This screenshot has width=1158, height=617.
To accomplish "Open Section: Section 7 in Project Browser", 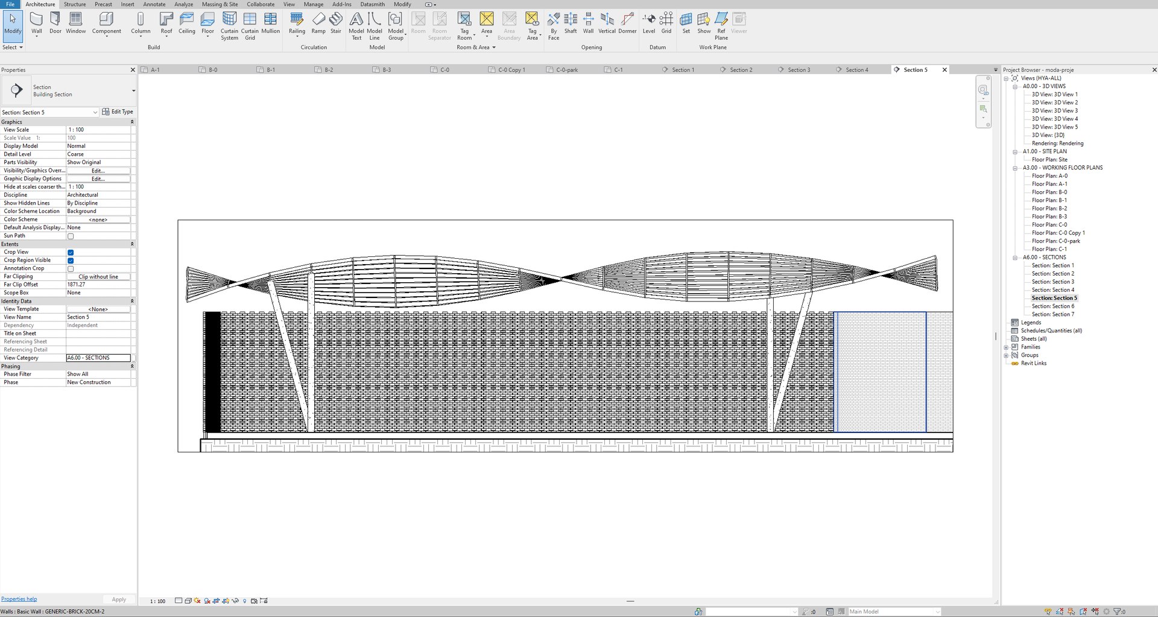I will tap(1052, 314).
